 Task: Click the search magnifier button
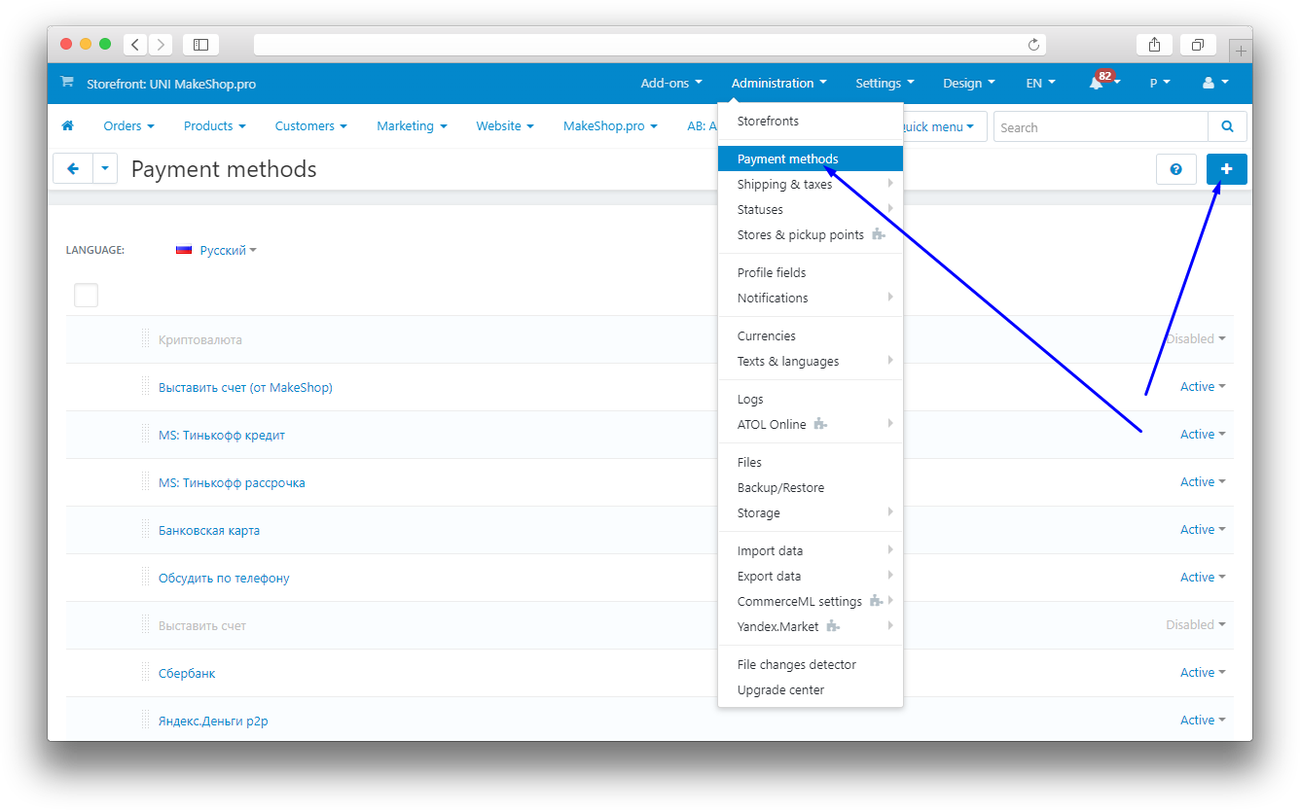pos(1227,126)
